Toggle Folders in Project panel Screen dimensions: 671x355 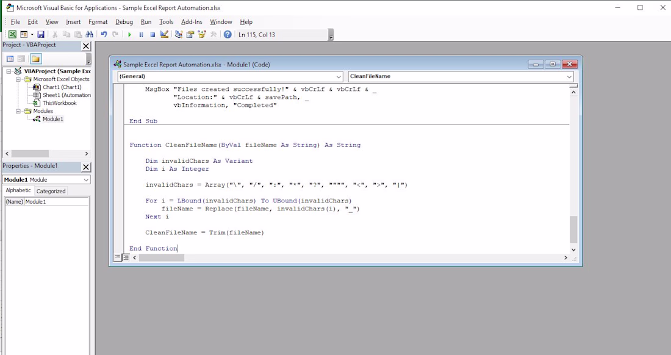tap(36, 59)
